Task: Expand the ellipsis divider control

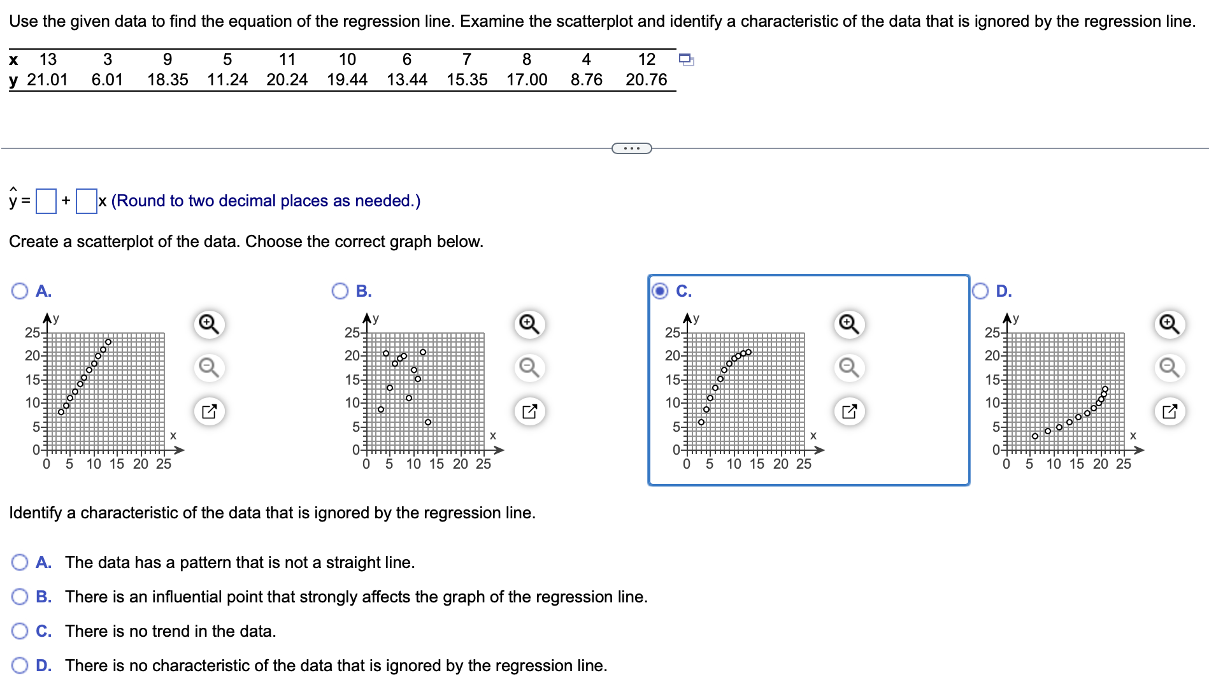Action: (x=631, y=147)
